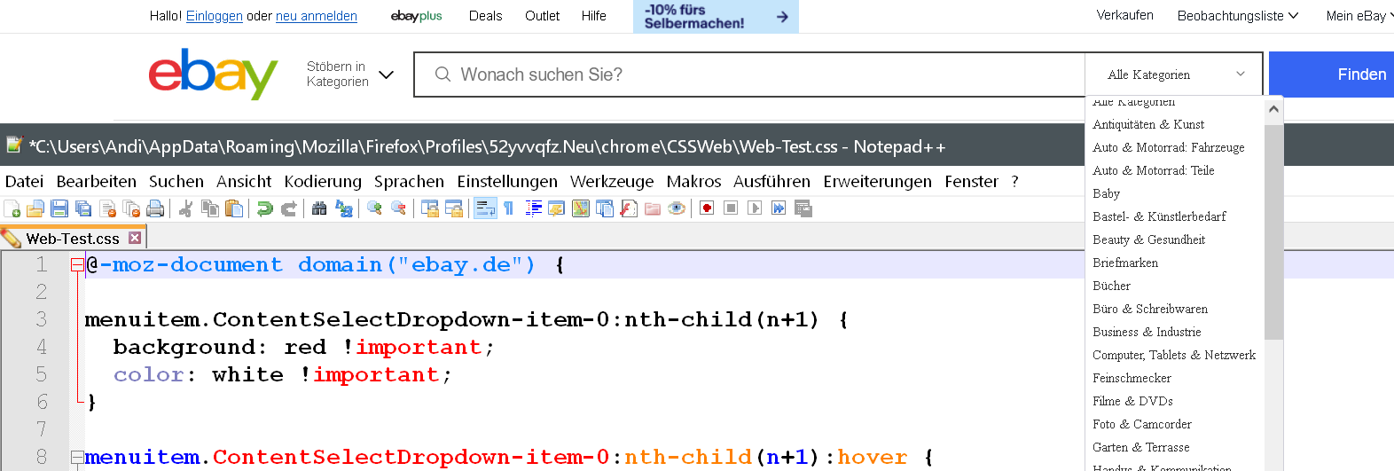Open the document list panel icon

(605, 208)
